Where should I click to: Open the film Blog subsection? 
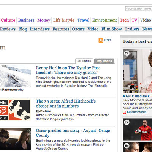tap(23, 29)
